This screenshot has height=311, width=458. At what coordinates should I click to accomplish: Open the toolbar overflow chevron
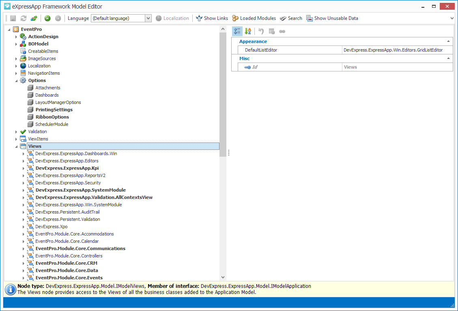tap(452, 18)
